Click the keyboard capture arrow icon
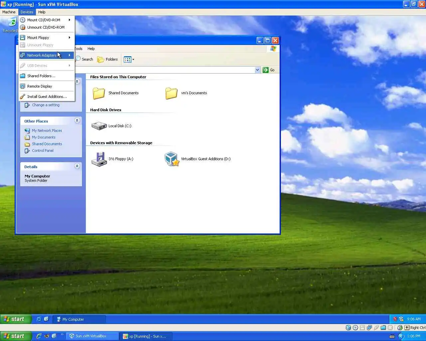The image size is (426, 341). pyautogui.click(x=407, y=328)
